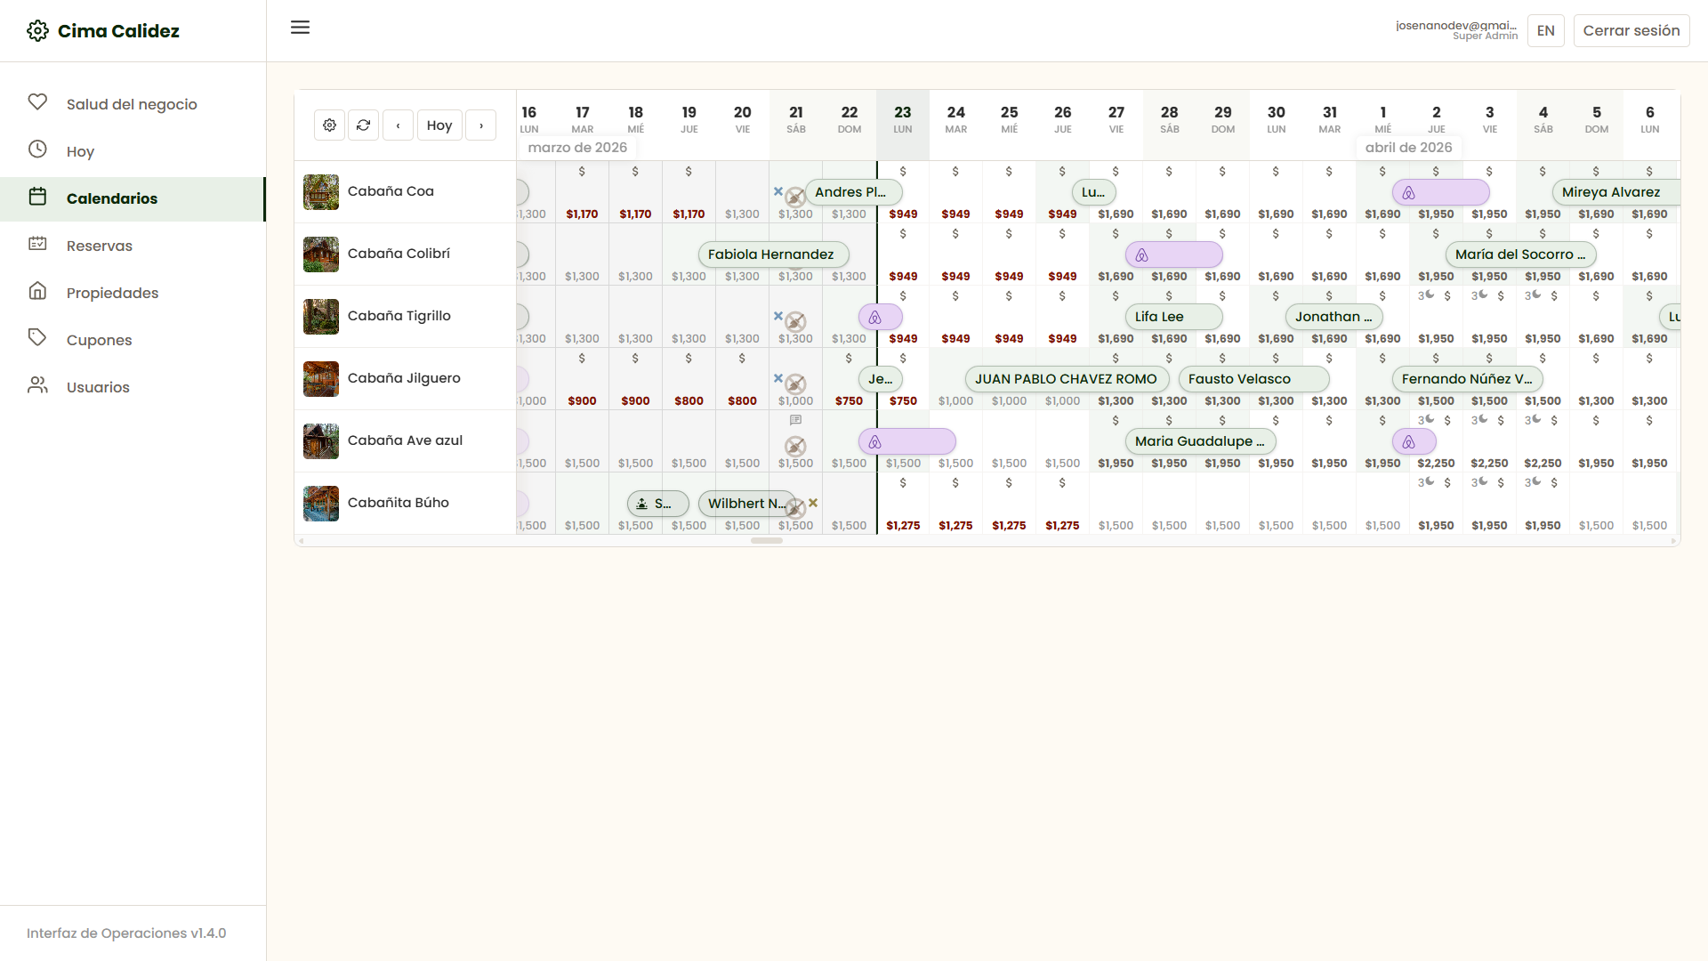Click the $2,250 price April 2 Ave azul
This screenshot has height=961, width=1708.
[x=1437, y=464]
